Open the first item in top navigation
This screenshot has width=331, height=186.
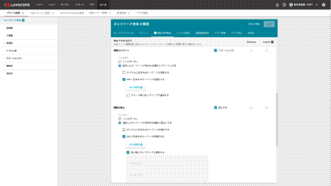click(39, 5)
